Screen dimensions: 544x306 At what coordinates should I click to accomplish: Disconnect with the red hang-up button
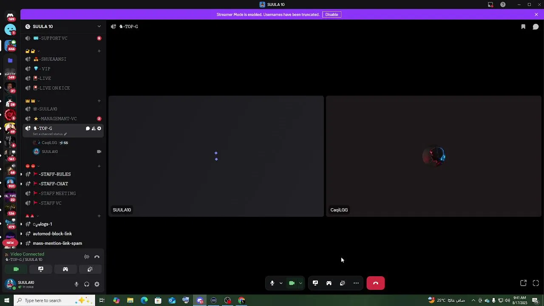(376, 283)
